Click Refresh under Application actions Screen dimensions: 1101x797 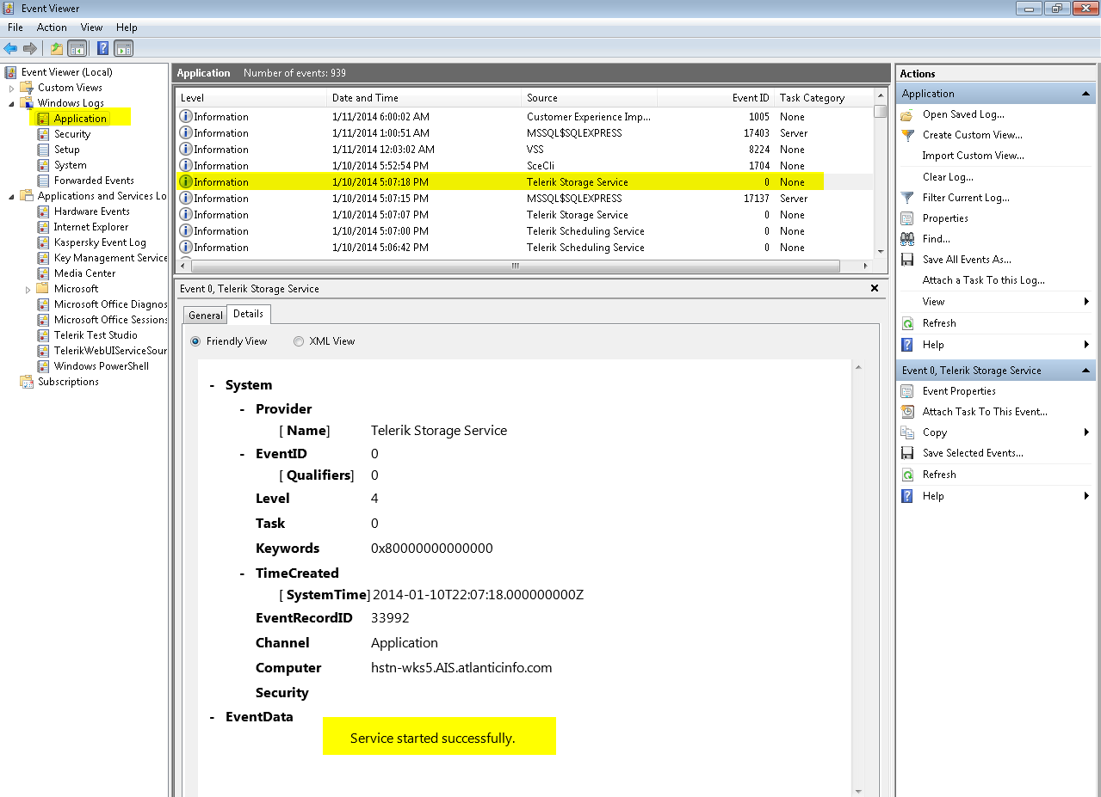939,323
